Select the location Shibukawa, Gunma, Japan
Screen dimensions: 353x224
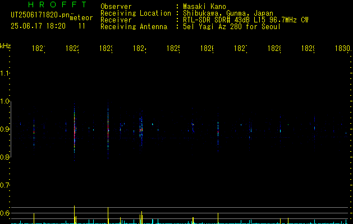click(x=228, y=13)
